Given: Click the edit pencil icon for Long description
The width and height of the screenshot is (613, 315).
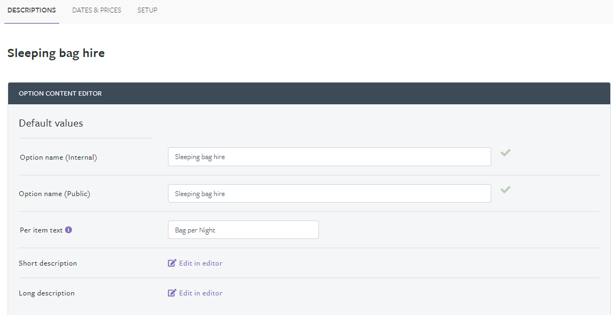Looking at the screenshot, I should [x=172, y=293].
